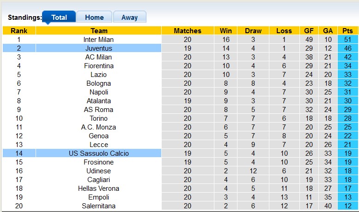Click the Matches column header
This screenshot has width=359, height=212.
pos(188,31)
